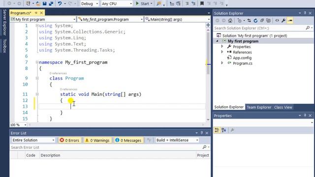Select the Program.cs document tab
The height and width of the screenshot is (177, 315).
[21, 13]
